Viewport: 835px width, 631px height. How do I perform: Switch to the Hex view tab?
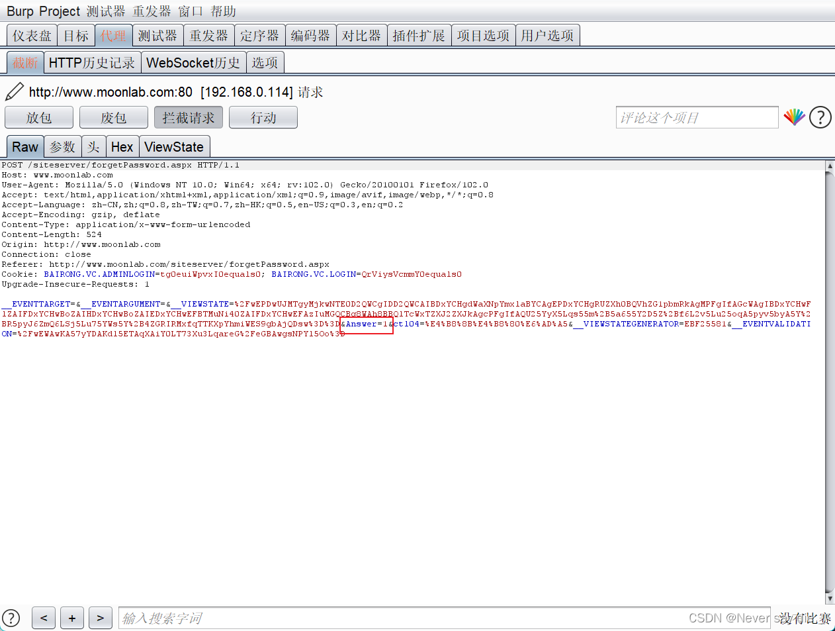(122, 147)
